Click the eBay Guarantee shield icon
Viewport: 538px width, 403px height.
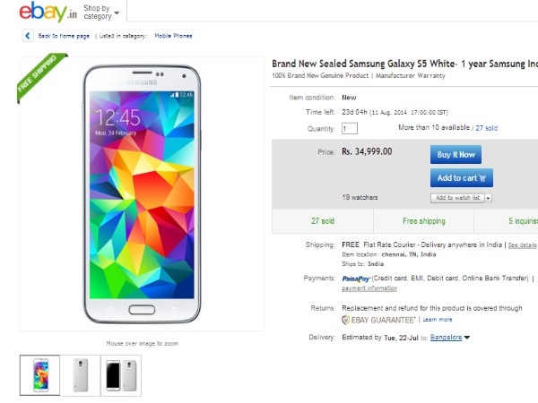(346, 319)
